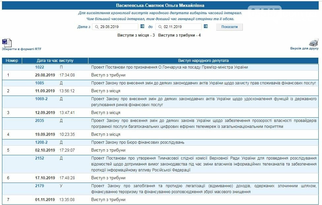The image size is (322, 205).
Task: Click Виступи з місця - 3 summary
Action: (136, 35)
